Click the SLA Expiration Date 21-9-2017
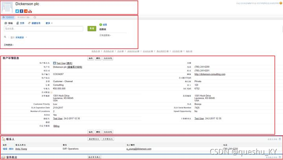Image resolution: width=283 pixels, height=160 pixels. tap(58, 108)
